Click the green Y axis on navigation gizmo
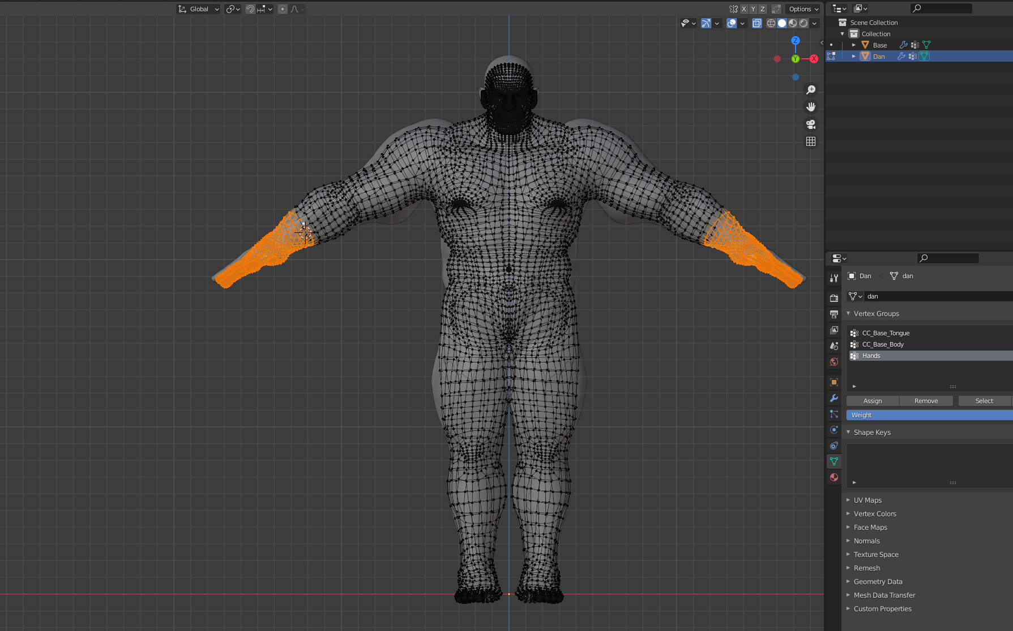This screenshot has width=1013, height=631. (x=796, y=59)
